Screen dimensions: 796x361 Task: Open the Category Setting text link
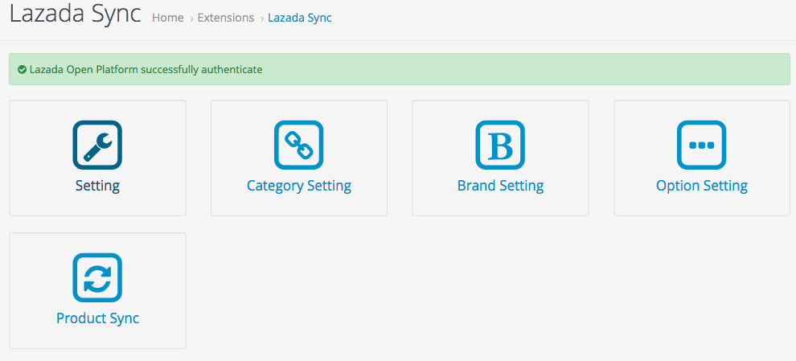(x=298, y=186)
